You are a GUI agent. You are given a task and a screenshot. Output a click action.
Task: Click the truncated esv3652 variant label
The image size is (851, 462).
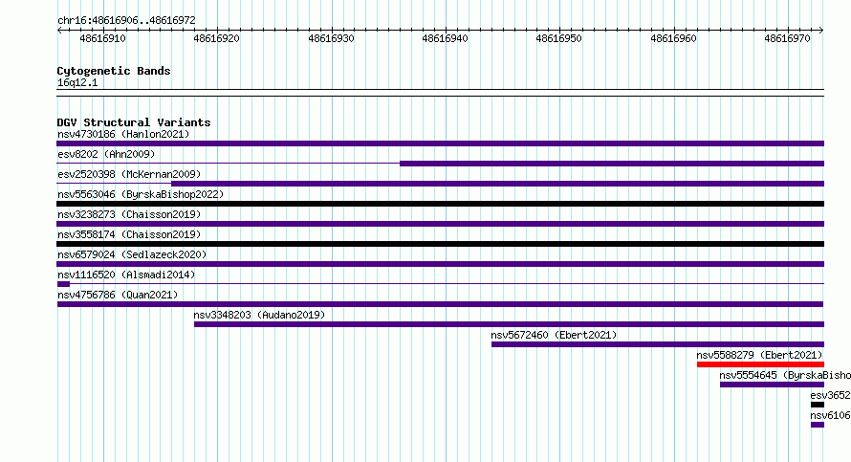[x=830, y=395]
